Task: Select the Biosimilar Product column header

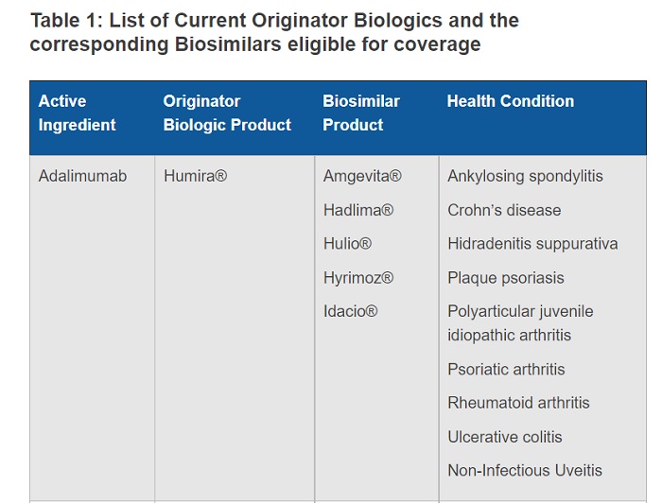Action: (360, 113)
